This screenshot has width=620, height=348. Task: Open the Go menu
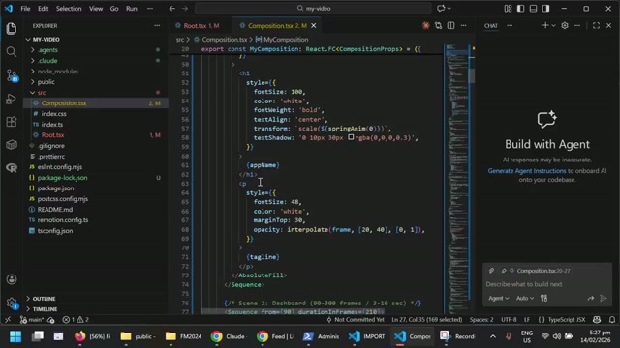coord(114,9)
